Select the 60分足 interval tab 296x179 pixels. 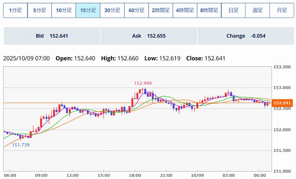coord(136,10)
